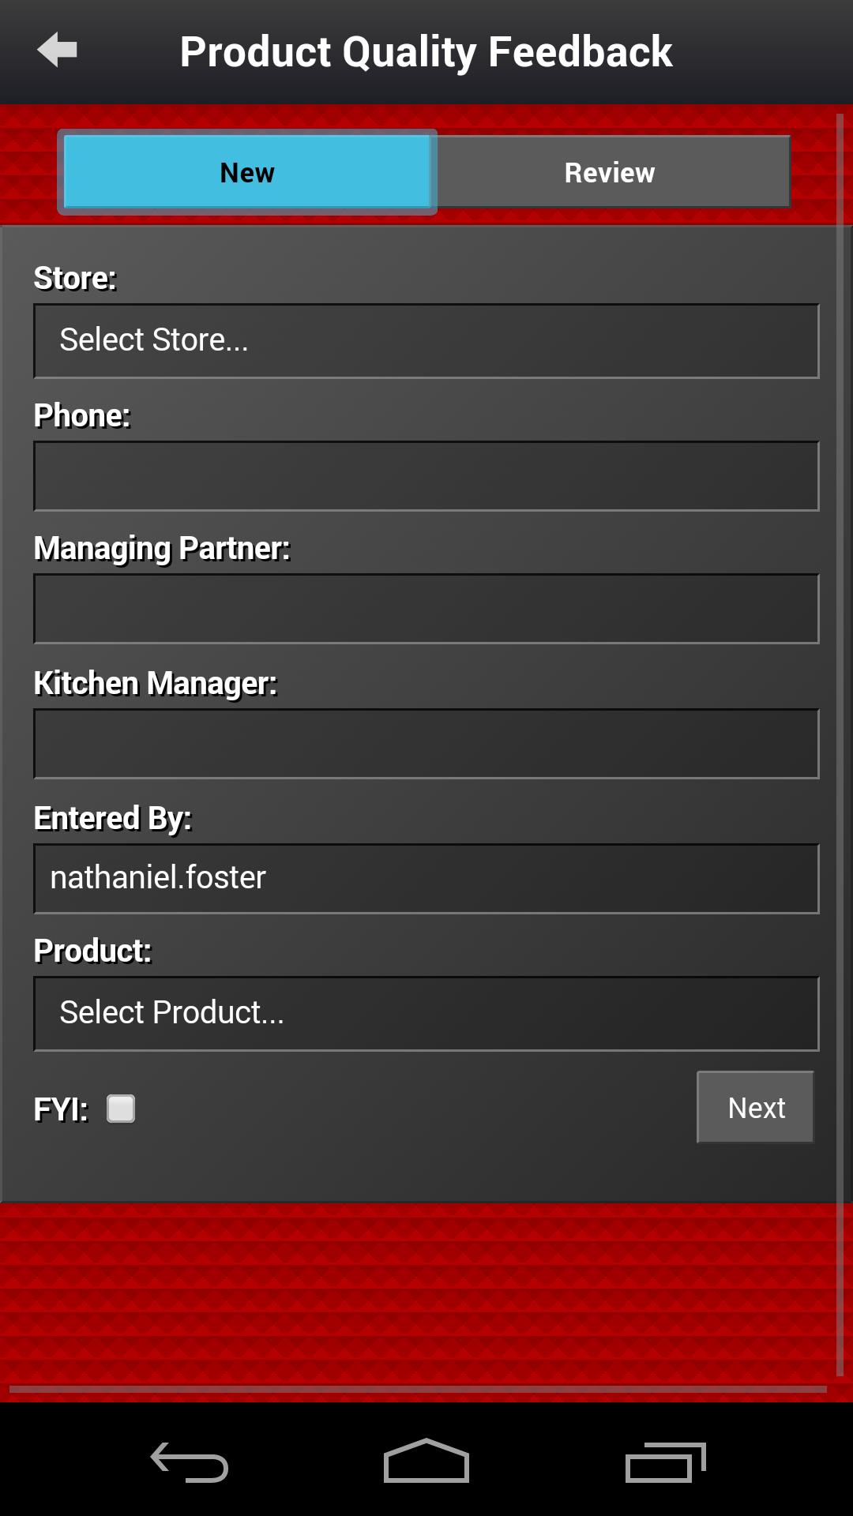Click the Entered By field showing nathaniel.foster
Viewport: 853px width, 1516px height.
pos(426,879)
